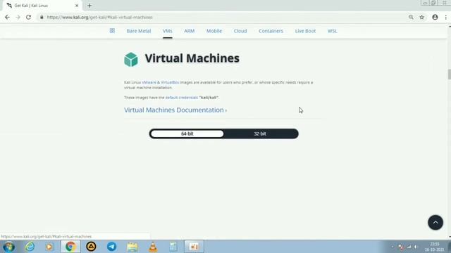Open Chrome's three-dot menu
This screenshot has height=253, width=451.
point(446,17)
